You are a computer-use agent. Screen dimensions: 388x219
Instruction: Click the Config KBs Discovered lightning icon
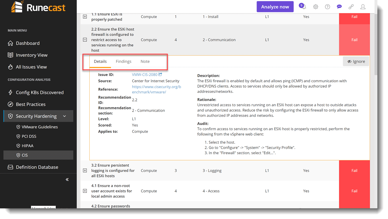(10, 93)
